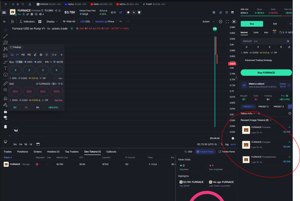This screenshot has width=300, height=201.
Task: Check the Advanced Trading Strategy box
Action: (242, 60)
